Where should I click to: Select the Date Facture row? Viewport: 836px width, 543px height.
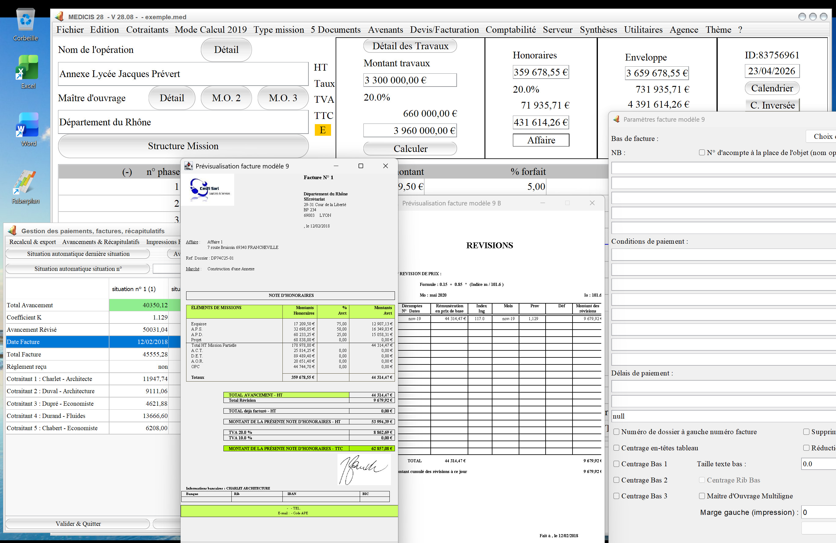93,342
